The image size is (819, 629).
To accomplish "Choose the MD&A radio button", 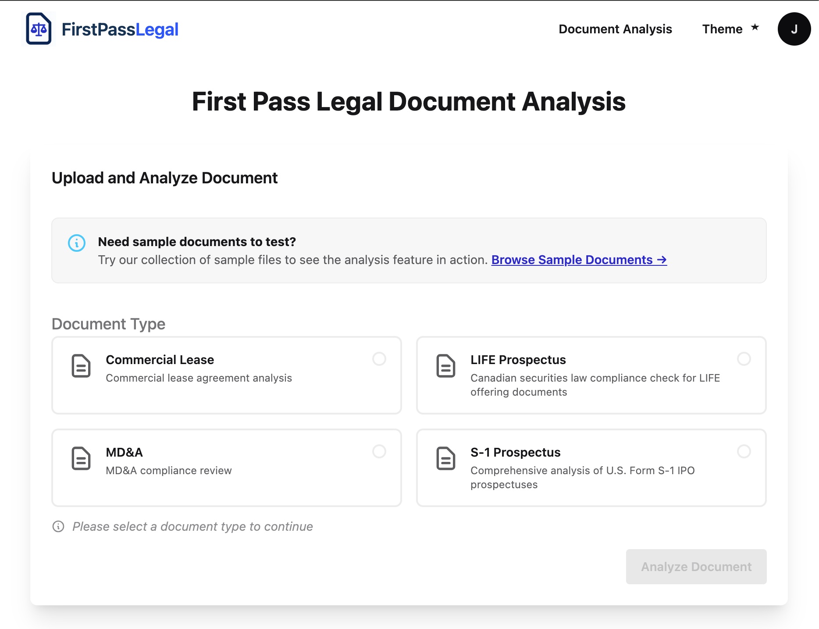I will (x=379, y=451).
